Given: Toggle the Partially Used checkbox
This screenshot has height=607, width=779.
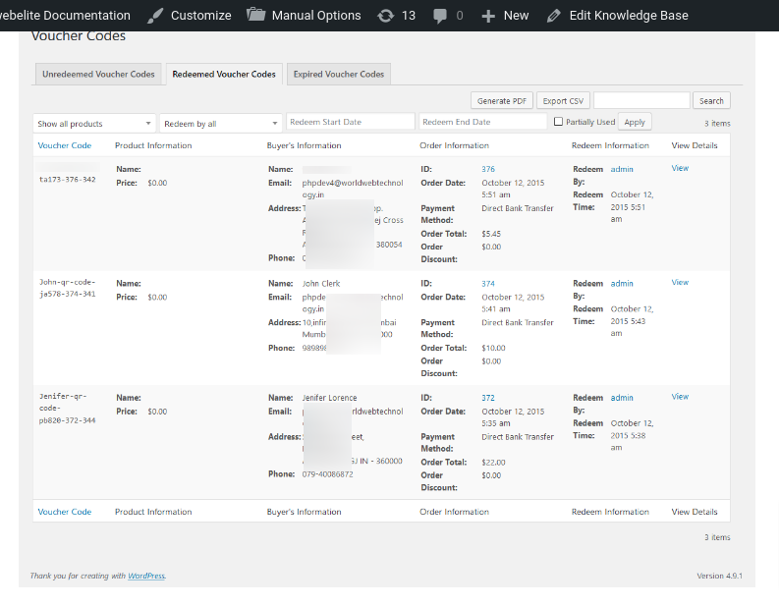Looking at the screenshot, I should [559, 122].
